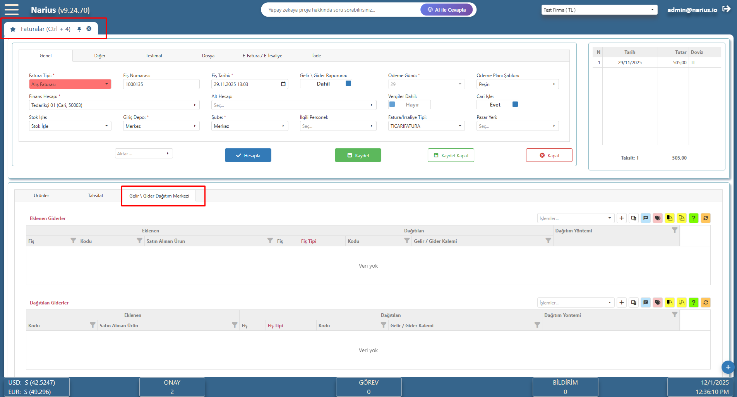Image resolution: width=737 pixels, height=397 pixels.
Task: Open the E-Fatura / E-İrsaliye tab
Action: point(262,56)
